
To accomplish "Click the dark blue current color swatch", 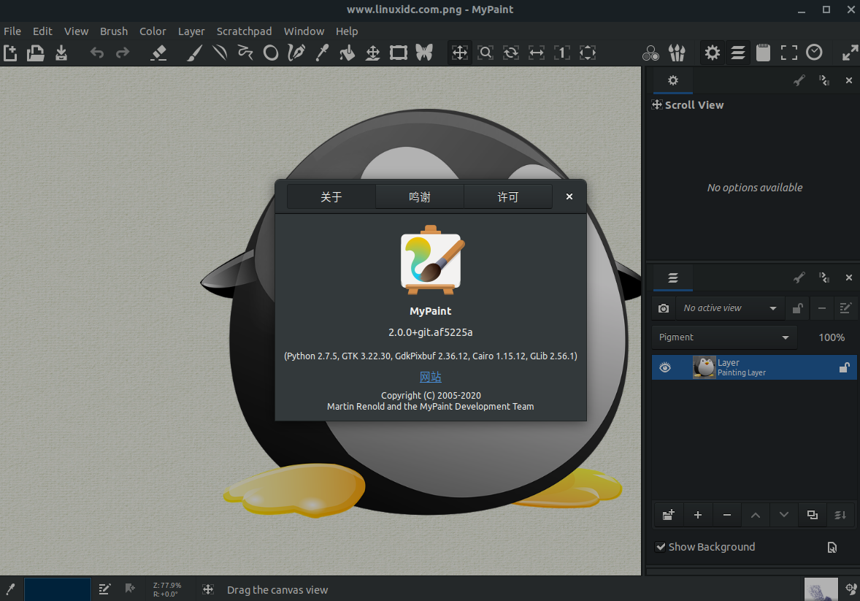I will [x=58, y=589].
